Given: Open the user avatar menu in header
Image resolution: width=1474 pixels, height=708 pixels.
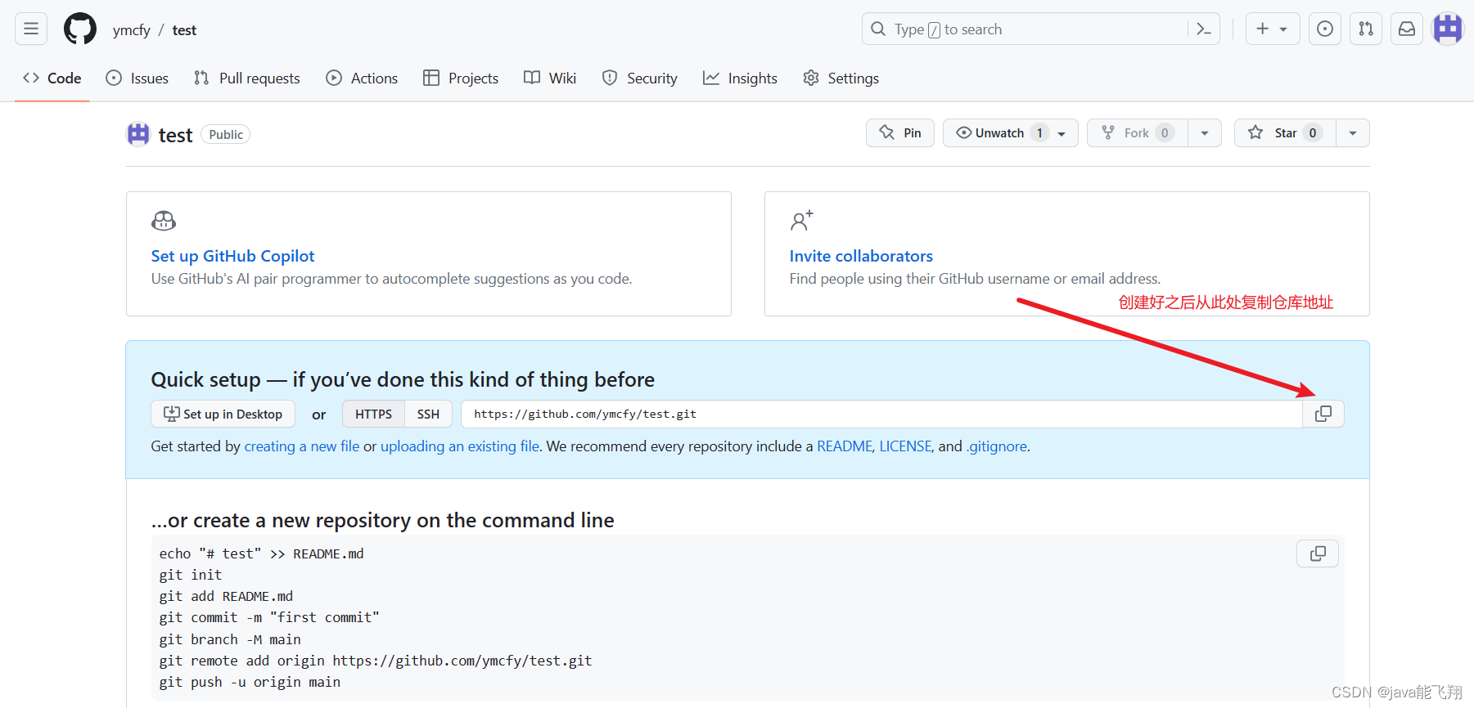Looking at the screenshot, I should coord(1447,29).
